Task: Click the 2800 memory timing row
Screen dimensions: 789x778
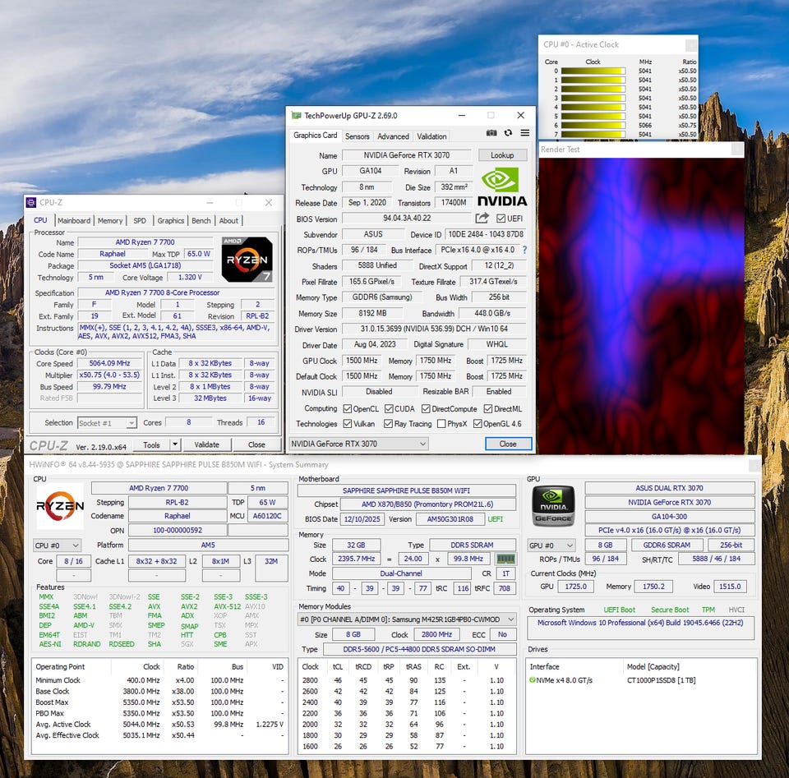Action: point(407,680)
